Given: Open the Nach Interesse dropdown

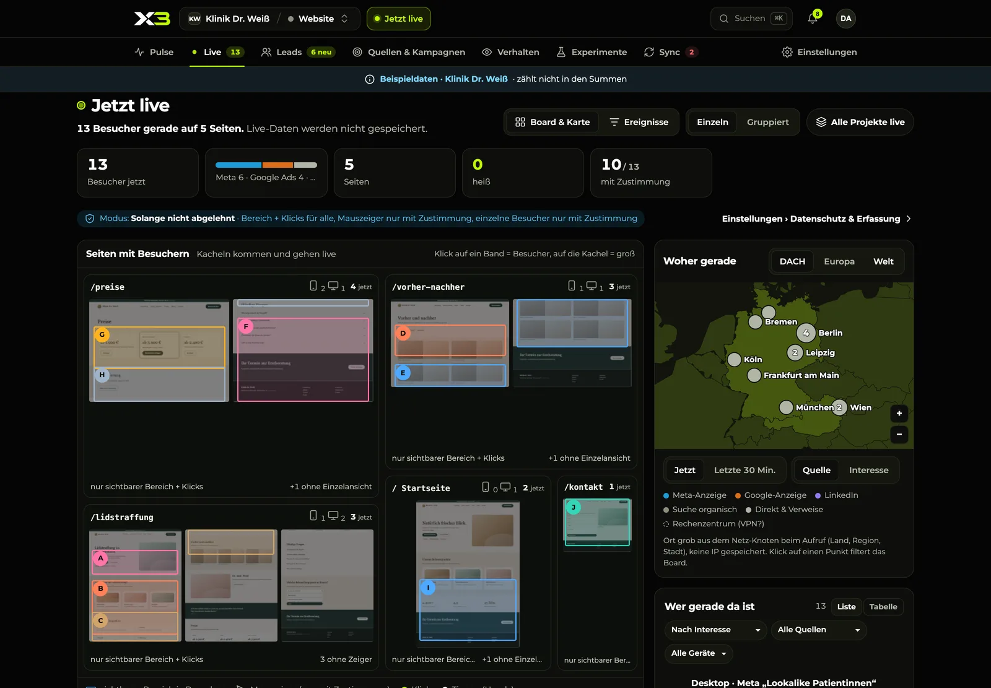Looking at the screenshot, I should coord(716,630).
